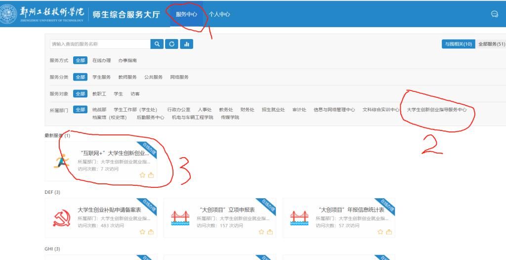Viewport: 506px width, 260px height.
Task: Filter department by 传媒学院
Action: [230, 118]
